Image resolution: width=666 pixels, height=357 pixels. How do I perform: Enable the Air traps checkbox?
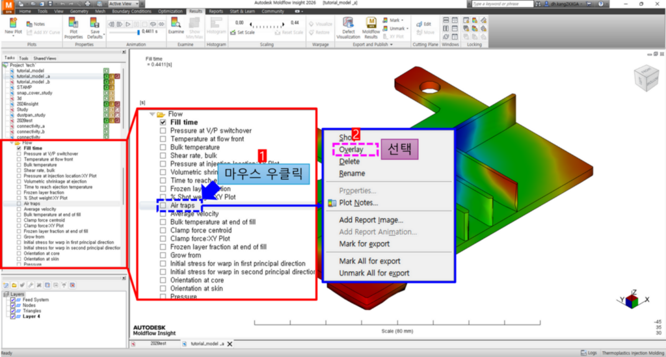[x=20, y=204]
